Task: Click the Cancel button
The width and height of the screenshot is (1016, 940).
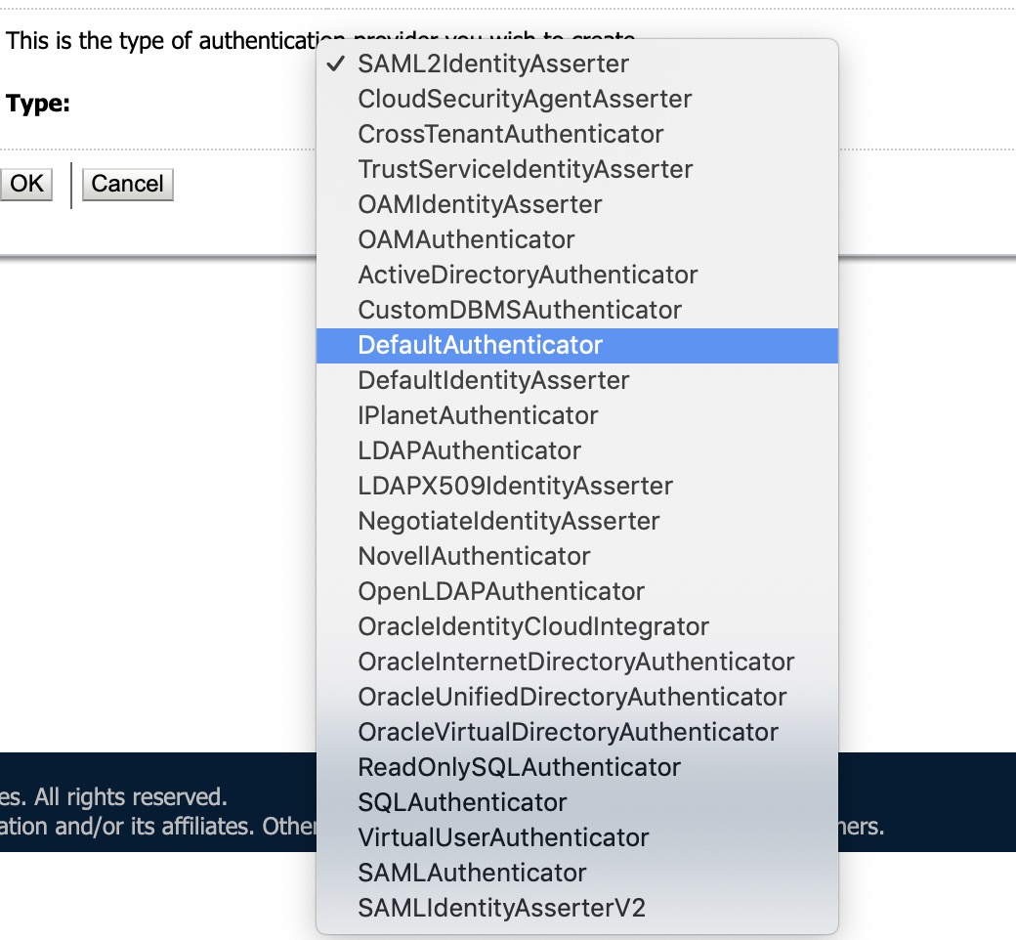Action: [128, 184]
